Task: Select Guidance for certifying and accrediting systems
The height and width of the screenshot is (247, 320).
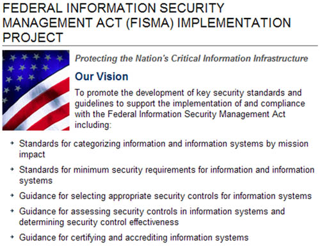Action: [134, 237]
